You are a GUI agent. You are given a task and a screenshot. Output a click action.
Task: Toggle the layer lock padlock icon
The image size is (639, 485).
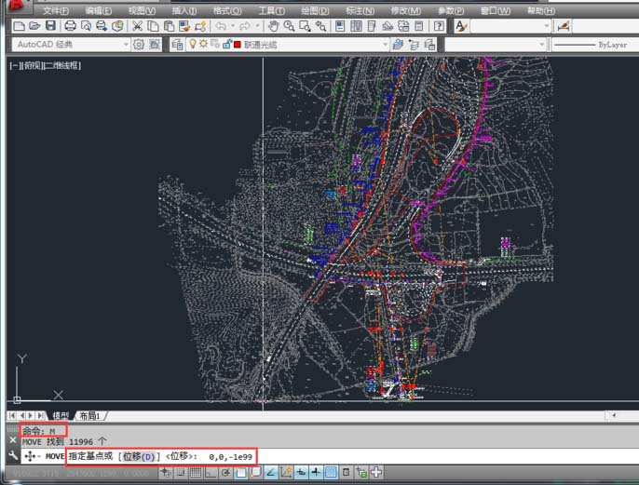click(226, 44)
